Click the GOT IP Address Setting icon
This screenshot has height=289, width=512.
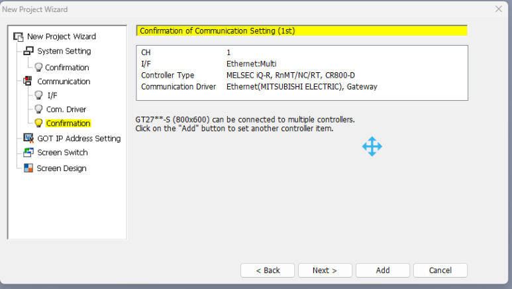click(28, 139)
